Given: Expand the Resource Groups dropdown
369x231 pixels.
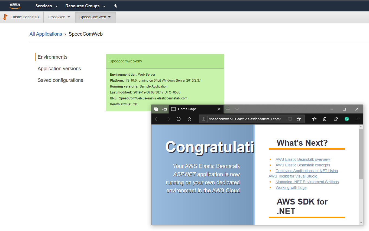Looking at the screenshot, I should tap(85, 6).
